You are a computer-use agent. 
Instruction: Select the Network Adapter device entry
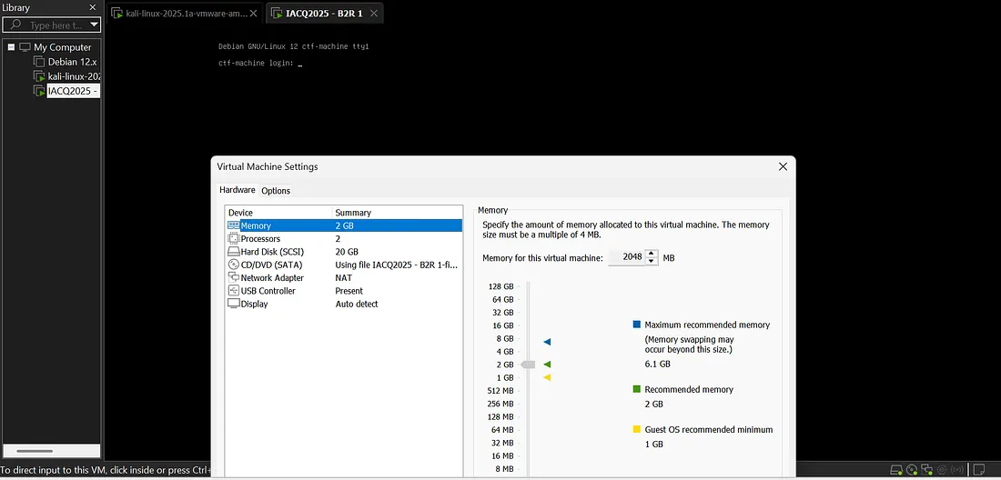271,278
